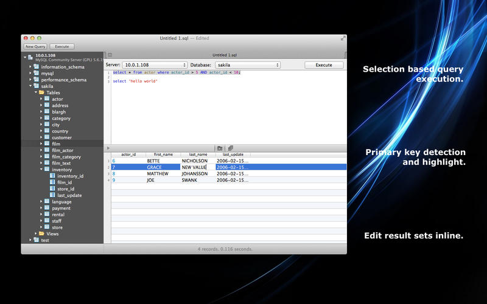Expand the Views folder
Viewport: 487px width, 304px height.
tap(35, 233)
